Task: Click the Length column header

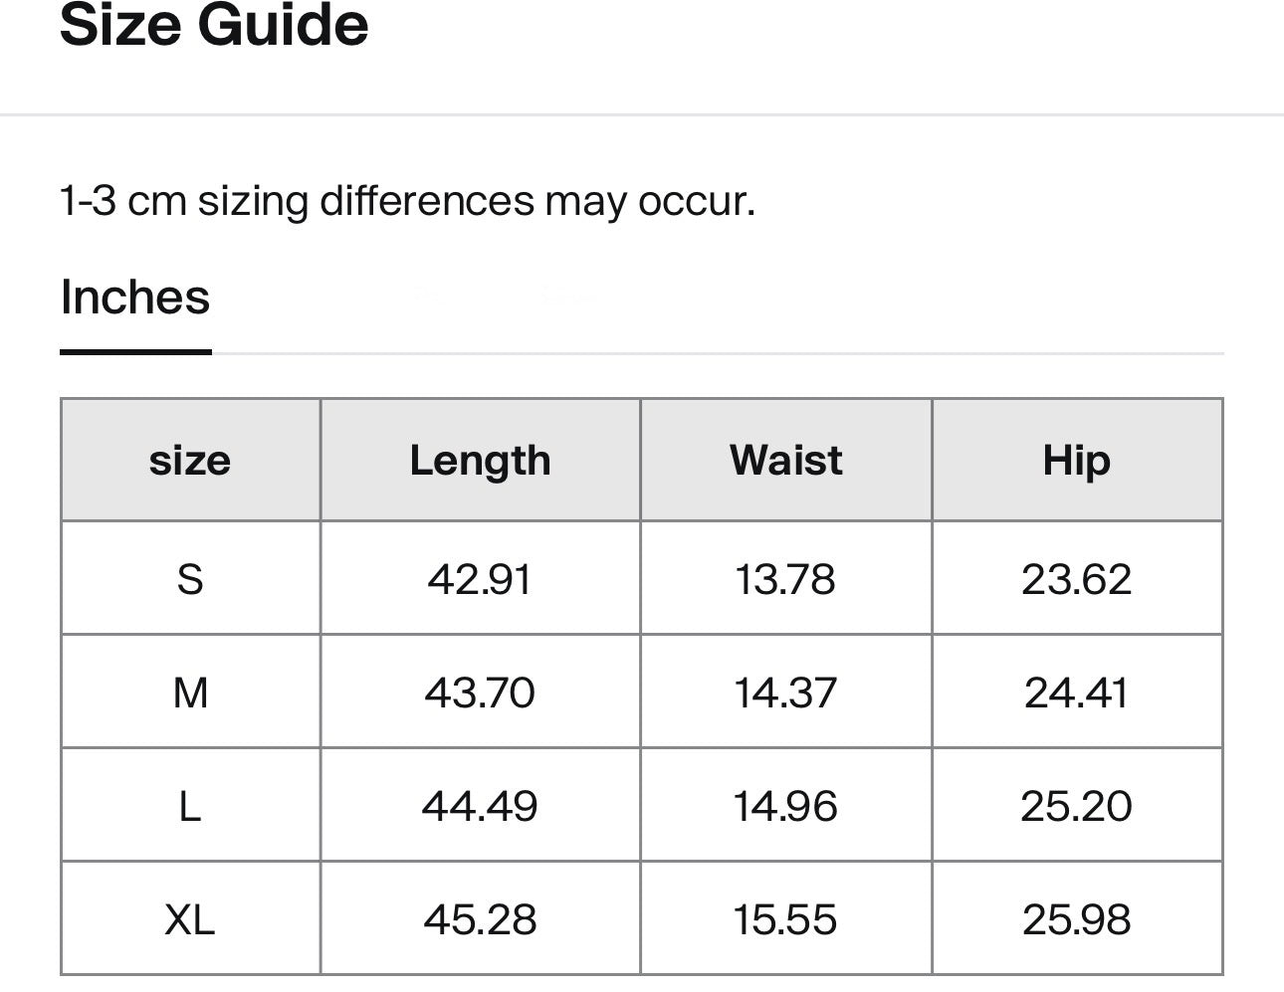Action: point(480,460)
